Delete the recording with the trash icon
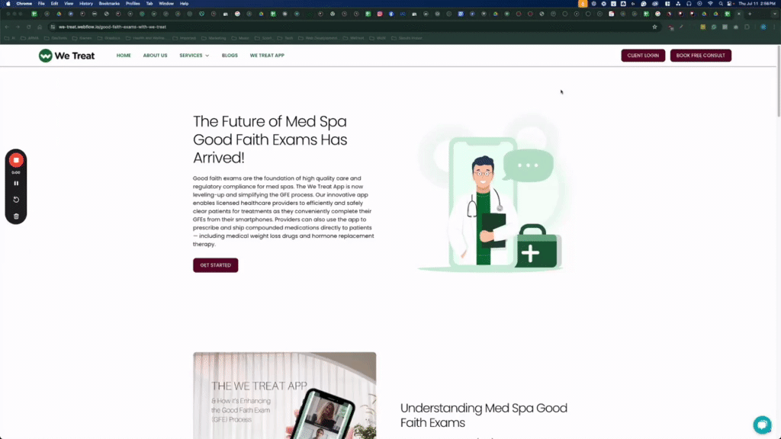 [16, 216]
